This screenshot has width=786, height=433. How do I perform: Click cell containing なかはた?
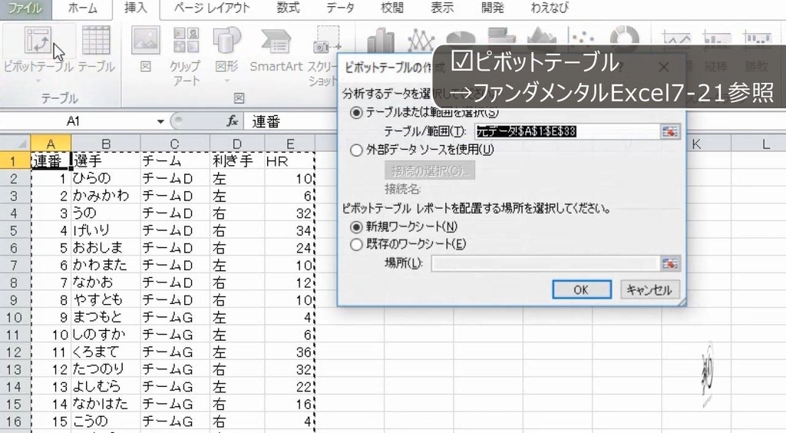106,404
